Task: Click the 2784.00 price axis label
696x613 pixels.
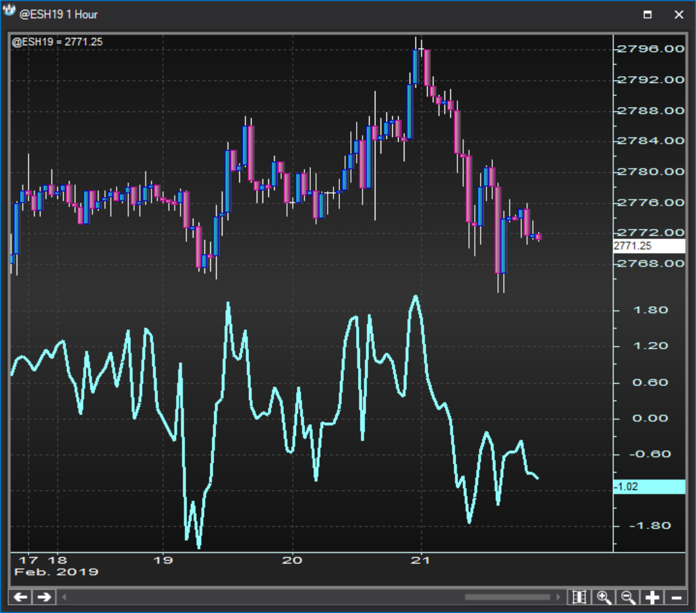Action: pyautogui.click(x=651, y=141)
